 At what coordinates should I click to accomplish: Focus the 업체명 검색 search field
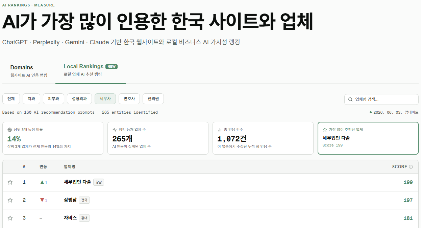(381, 99)
